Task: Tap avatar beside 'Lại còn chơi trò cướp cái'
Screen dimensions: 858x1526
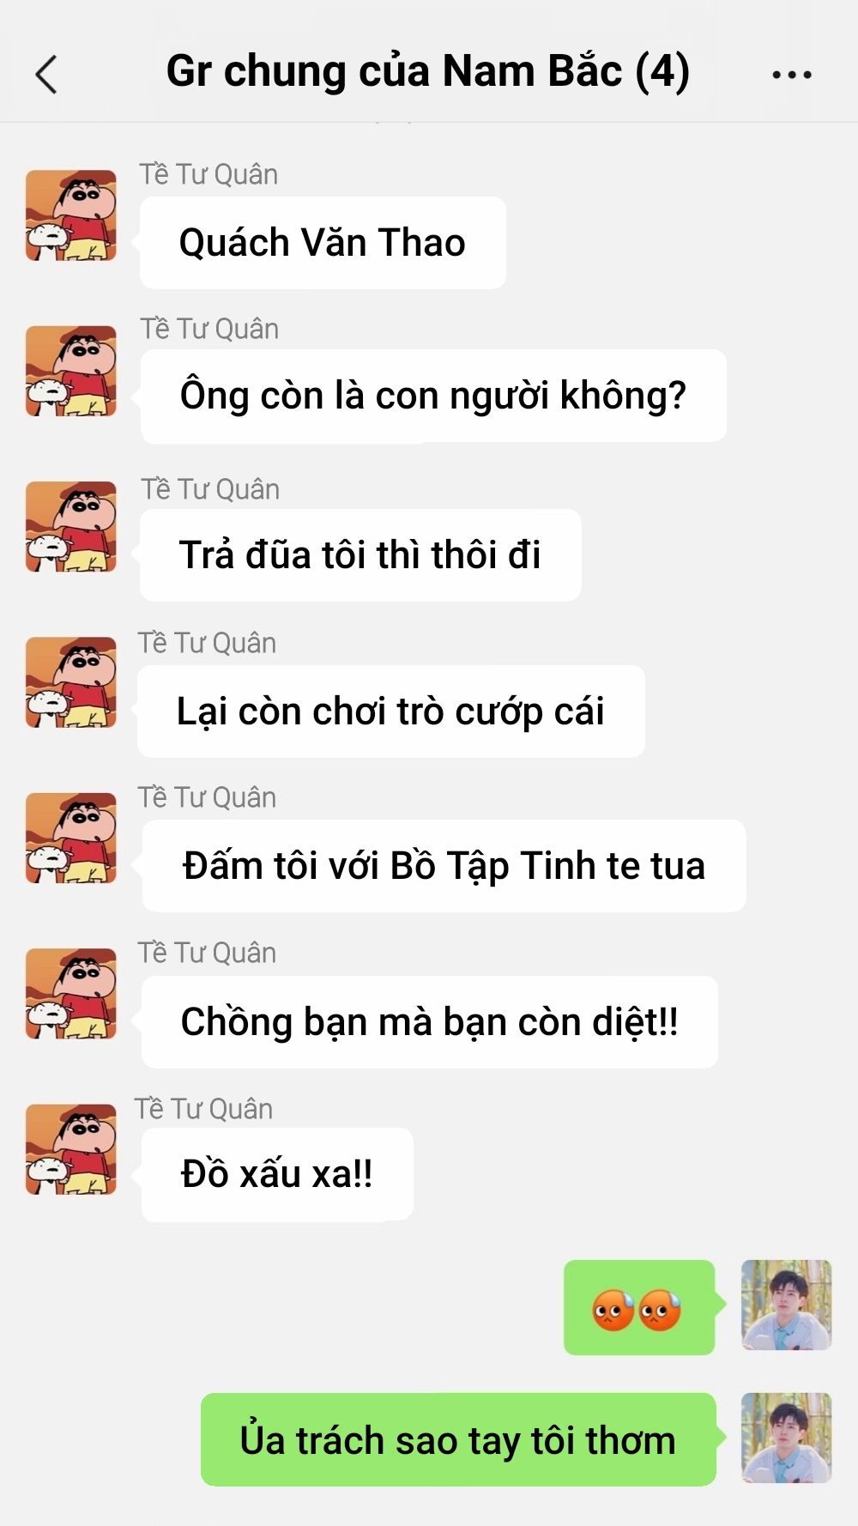Action: click(71, 682)
